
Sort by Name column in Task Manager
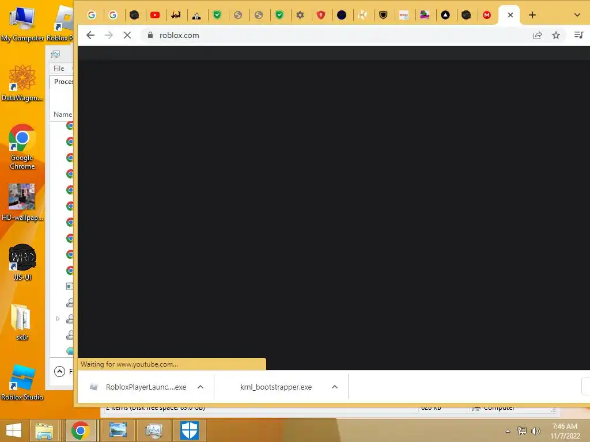[62, 115]
